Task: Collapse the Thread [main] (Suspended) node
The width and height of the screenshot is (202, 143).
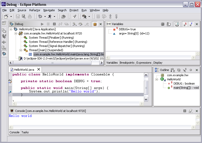Action: tap(21, 50)
